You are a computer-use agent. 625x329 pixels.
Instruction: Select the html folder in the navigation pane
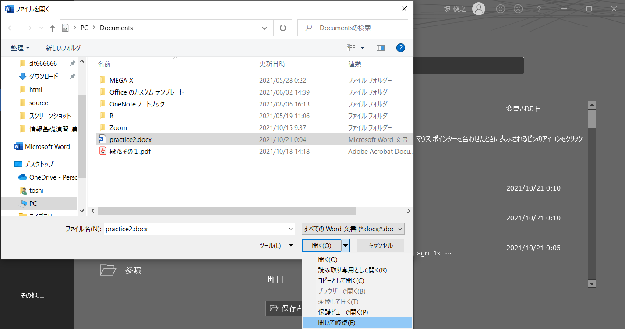pyautogui.click(x=36, y=90)
